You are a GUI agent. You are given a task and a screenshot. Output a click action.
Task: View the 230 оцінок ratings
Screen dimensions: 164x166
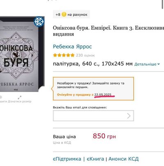tap(85, 55)
